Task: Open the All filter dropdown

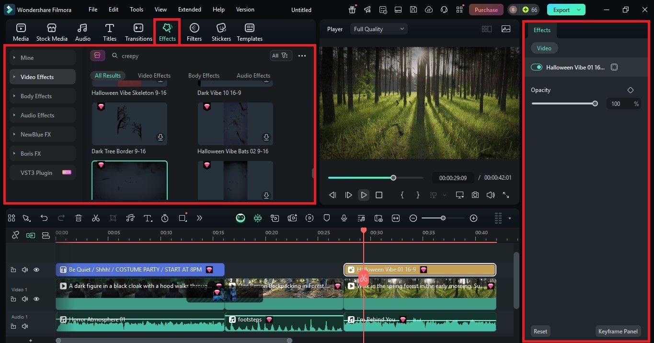Action: point(280,56)
